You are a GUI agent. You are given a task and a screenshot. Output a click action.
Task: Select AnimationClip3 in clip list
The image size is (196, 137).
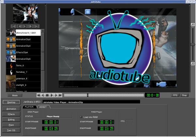(24, 46)
